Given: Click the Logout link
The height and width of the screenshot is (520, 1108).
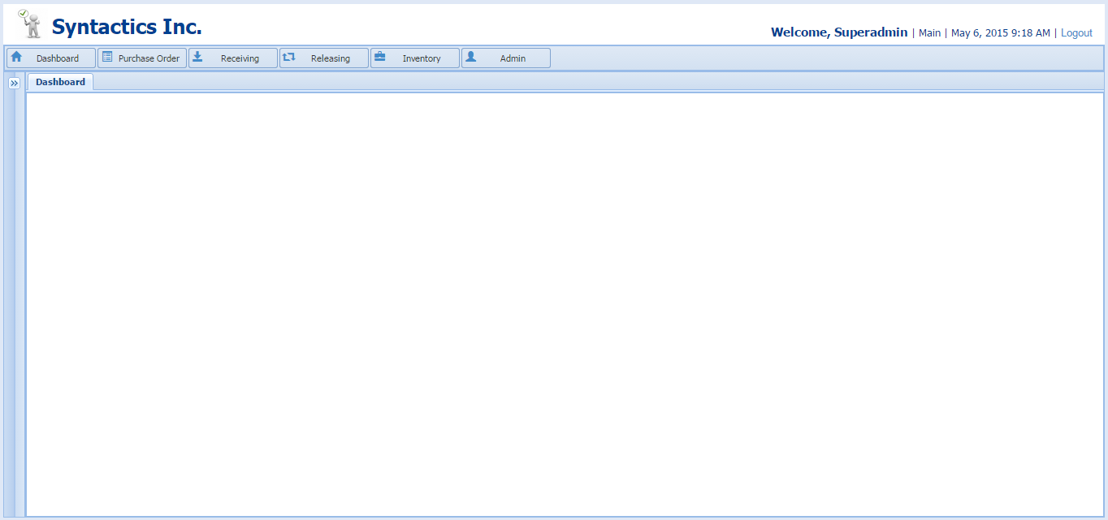Looking at the screenshot, I should point(1076,33).
